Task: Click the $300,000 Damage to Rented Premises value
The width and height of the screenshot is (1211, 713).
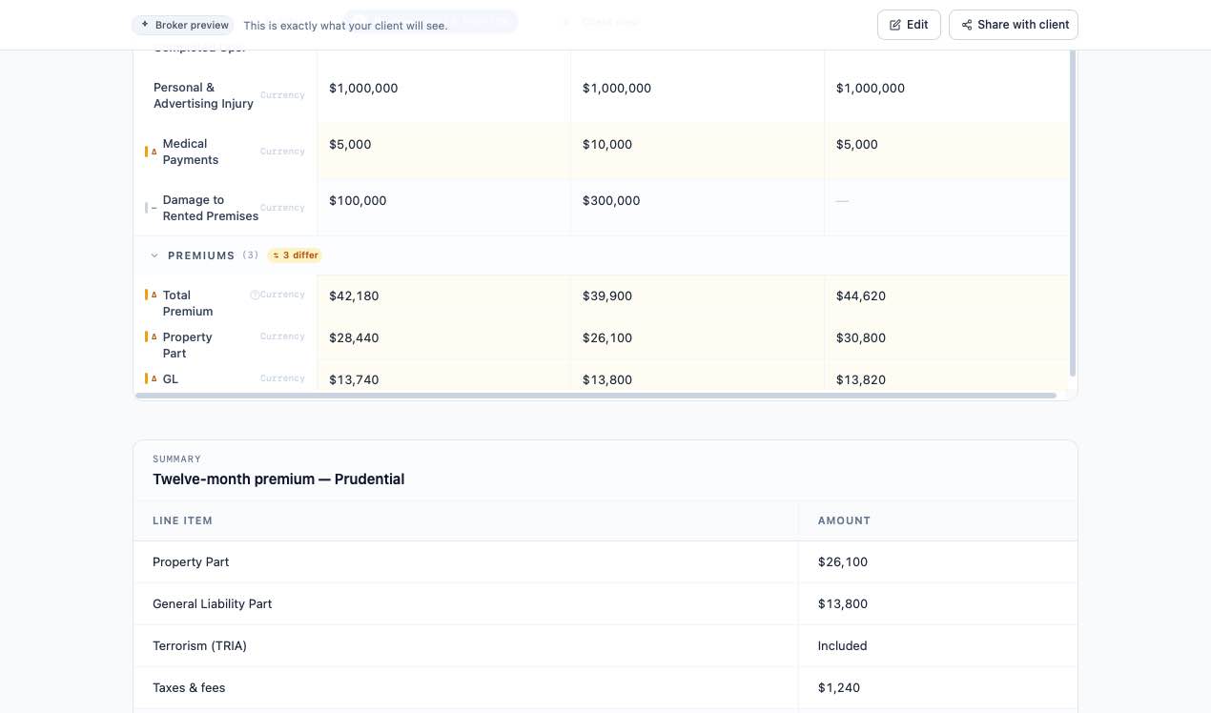Action: [611, 201]
